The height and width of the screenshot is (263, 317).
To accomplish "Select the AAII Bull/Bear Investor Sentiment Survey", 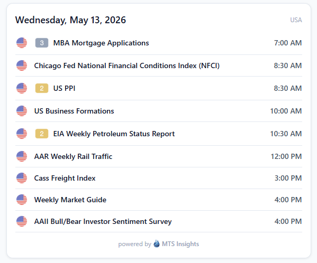I will [159, 221].
